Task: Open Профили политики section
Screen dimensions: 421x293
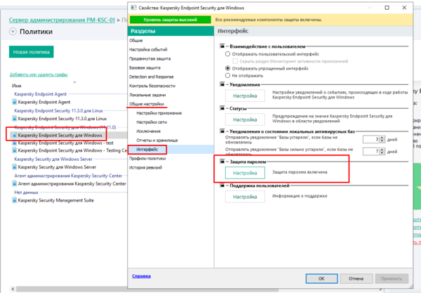Action: pos(147,158)
